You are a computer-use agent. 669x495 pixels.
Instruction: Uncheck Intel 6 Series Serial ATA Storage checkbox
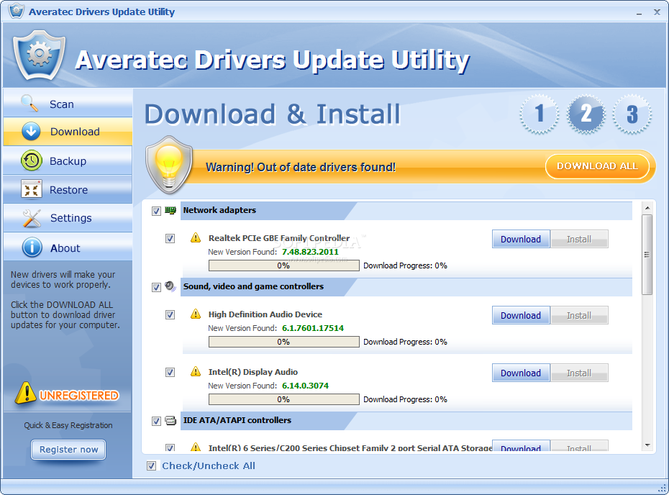click(x=170, y=448)
